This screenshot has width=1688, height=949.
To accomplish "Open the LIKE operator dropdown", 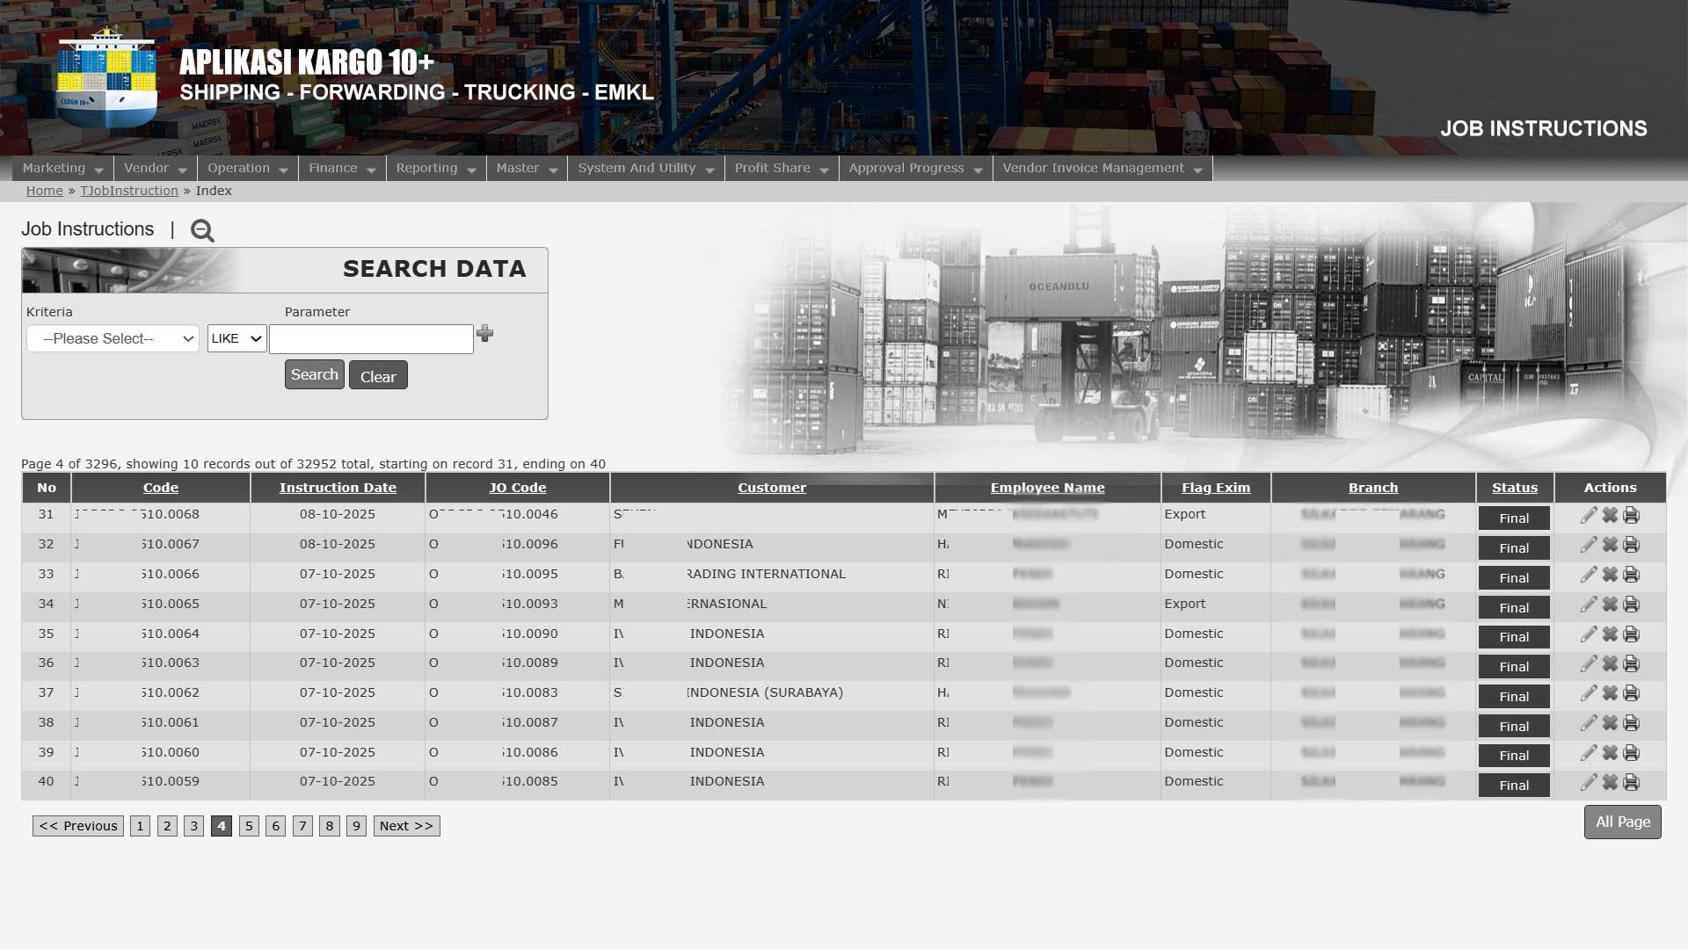I will [236, 338].
